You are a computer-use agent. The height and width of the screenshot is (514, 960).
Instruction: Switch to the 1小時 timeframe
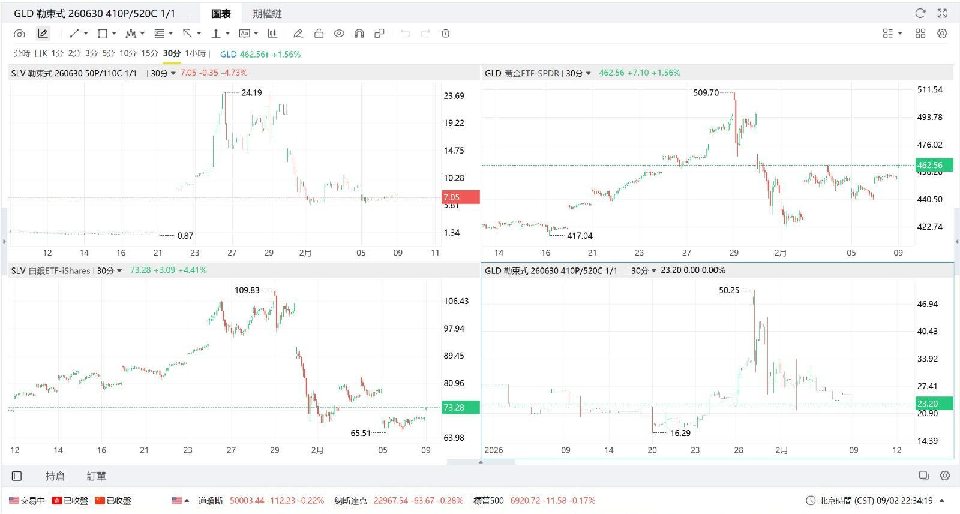[x=195, y=53]
